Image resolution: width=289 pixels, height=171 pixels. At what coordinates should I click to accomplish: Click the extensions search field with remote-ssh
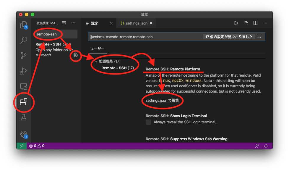[x=56, y=34]
